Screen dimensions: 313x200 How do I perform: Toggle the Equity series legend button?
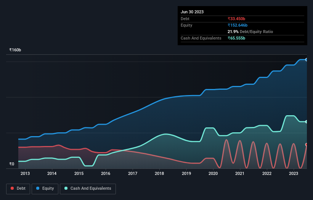pos(45,189)
